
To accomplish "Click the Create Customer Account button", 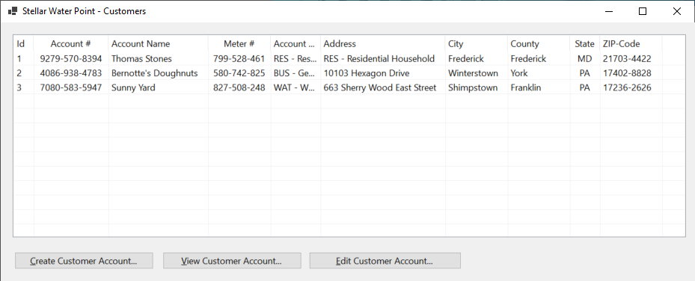I will [84, 261].
